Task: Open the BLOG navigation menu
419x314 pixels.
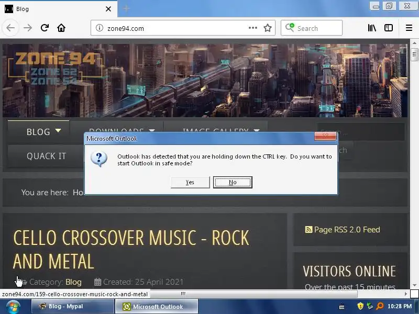Action: (38, 132)
